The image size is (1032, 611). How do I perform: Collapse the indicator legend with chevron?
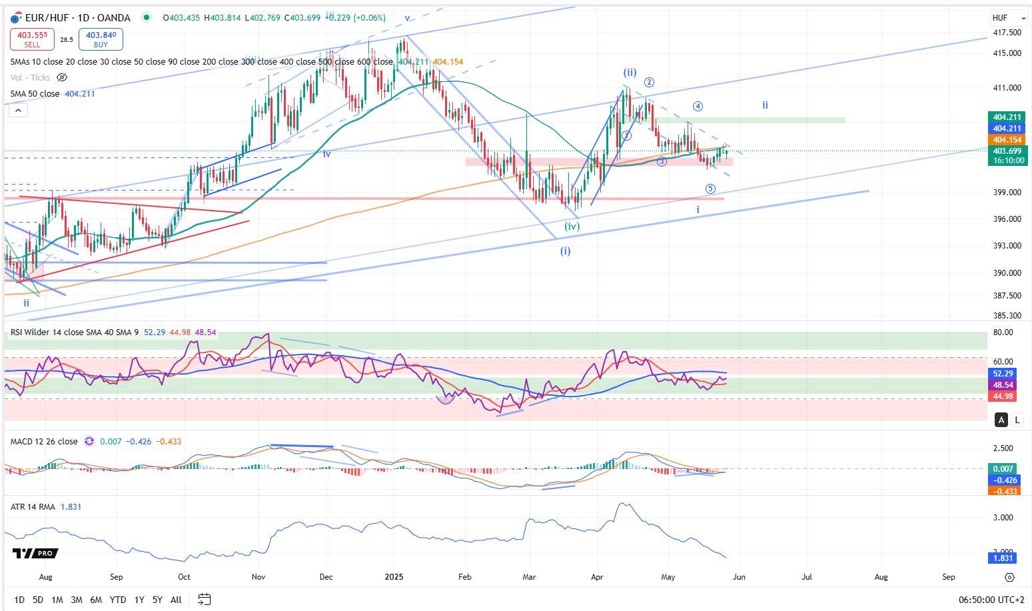pyautogui.click(x=18, y=111)
